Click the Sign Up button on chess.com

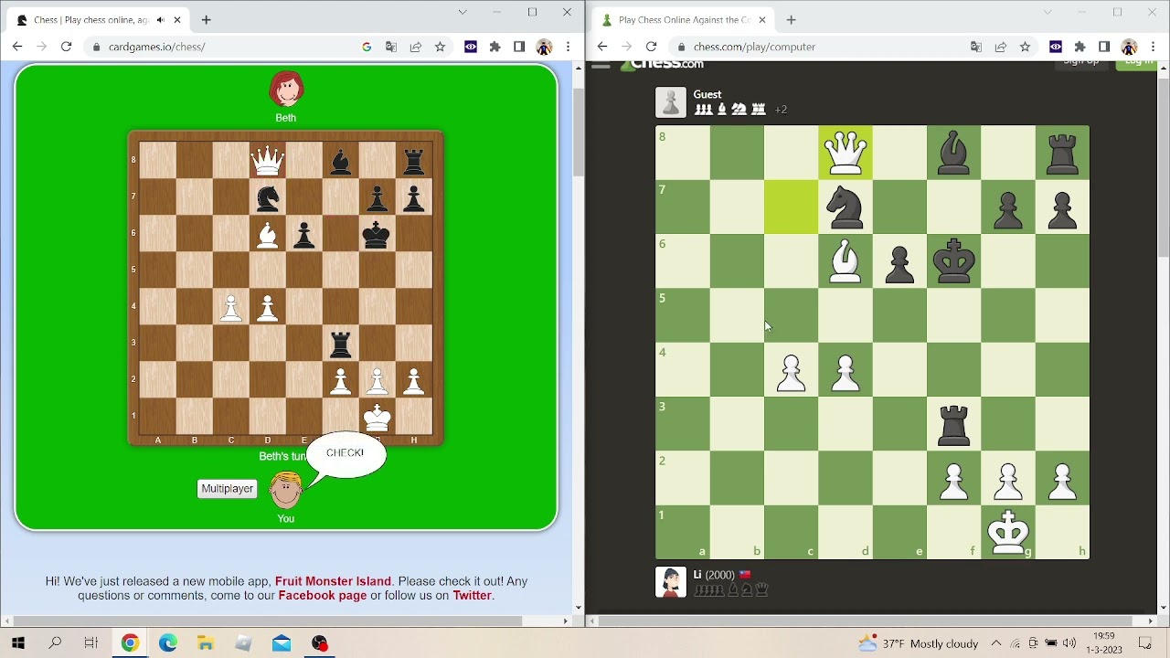[1081, 64]
